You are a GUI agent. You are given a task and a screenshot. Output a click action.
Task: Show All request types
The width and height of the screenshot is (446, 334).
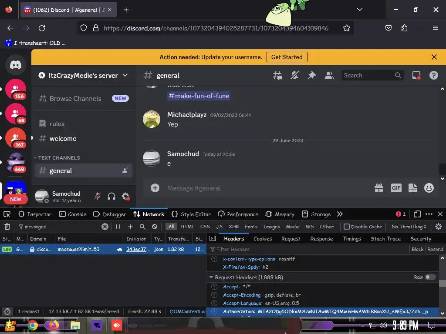coord(171,227)
